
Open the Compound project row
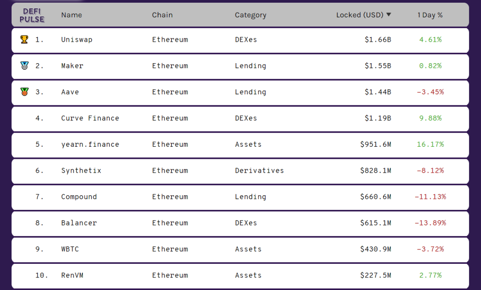pos(79,197)
